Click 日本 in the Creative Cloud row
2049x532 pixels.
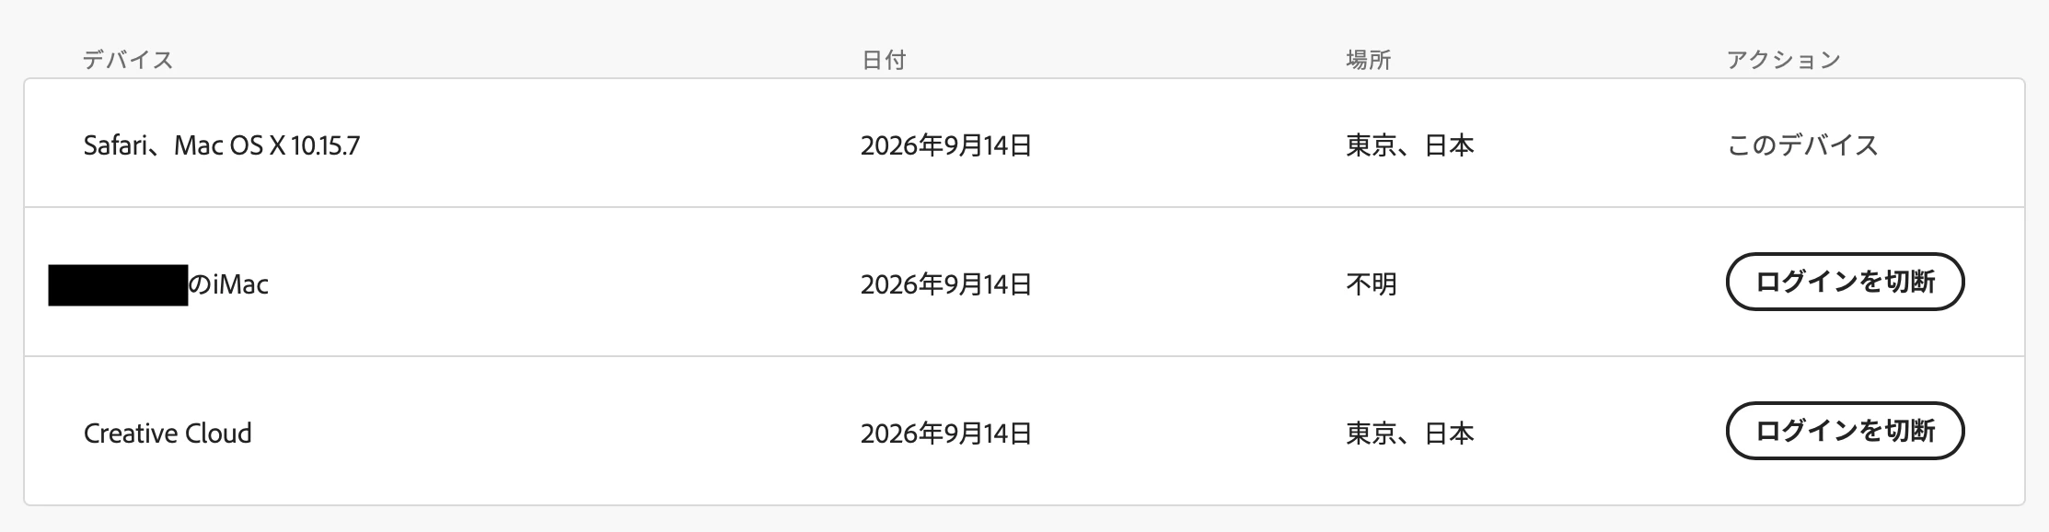point(1450,434)
